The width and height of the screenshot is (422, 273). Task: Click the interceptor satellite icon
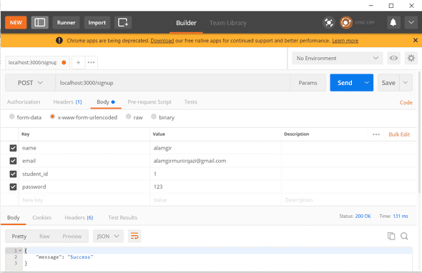pos(328,23)
